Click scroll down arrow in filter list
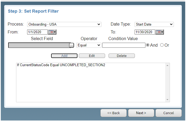 [x=167, y=100]
